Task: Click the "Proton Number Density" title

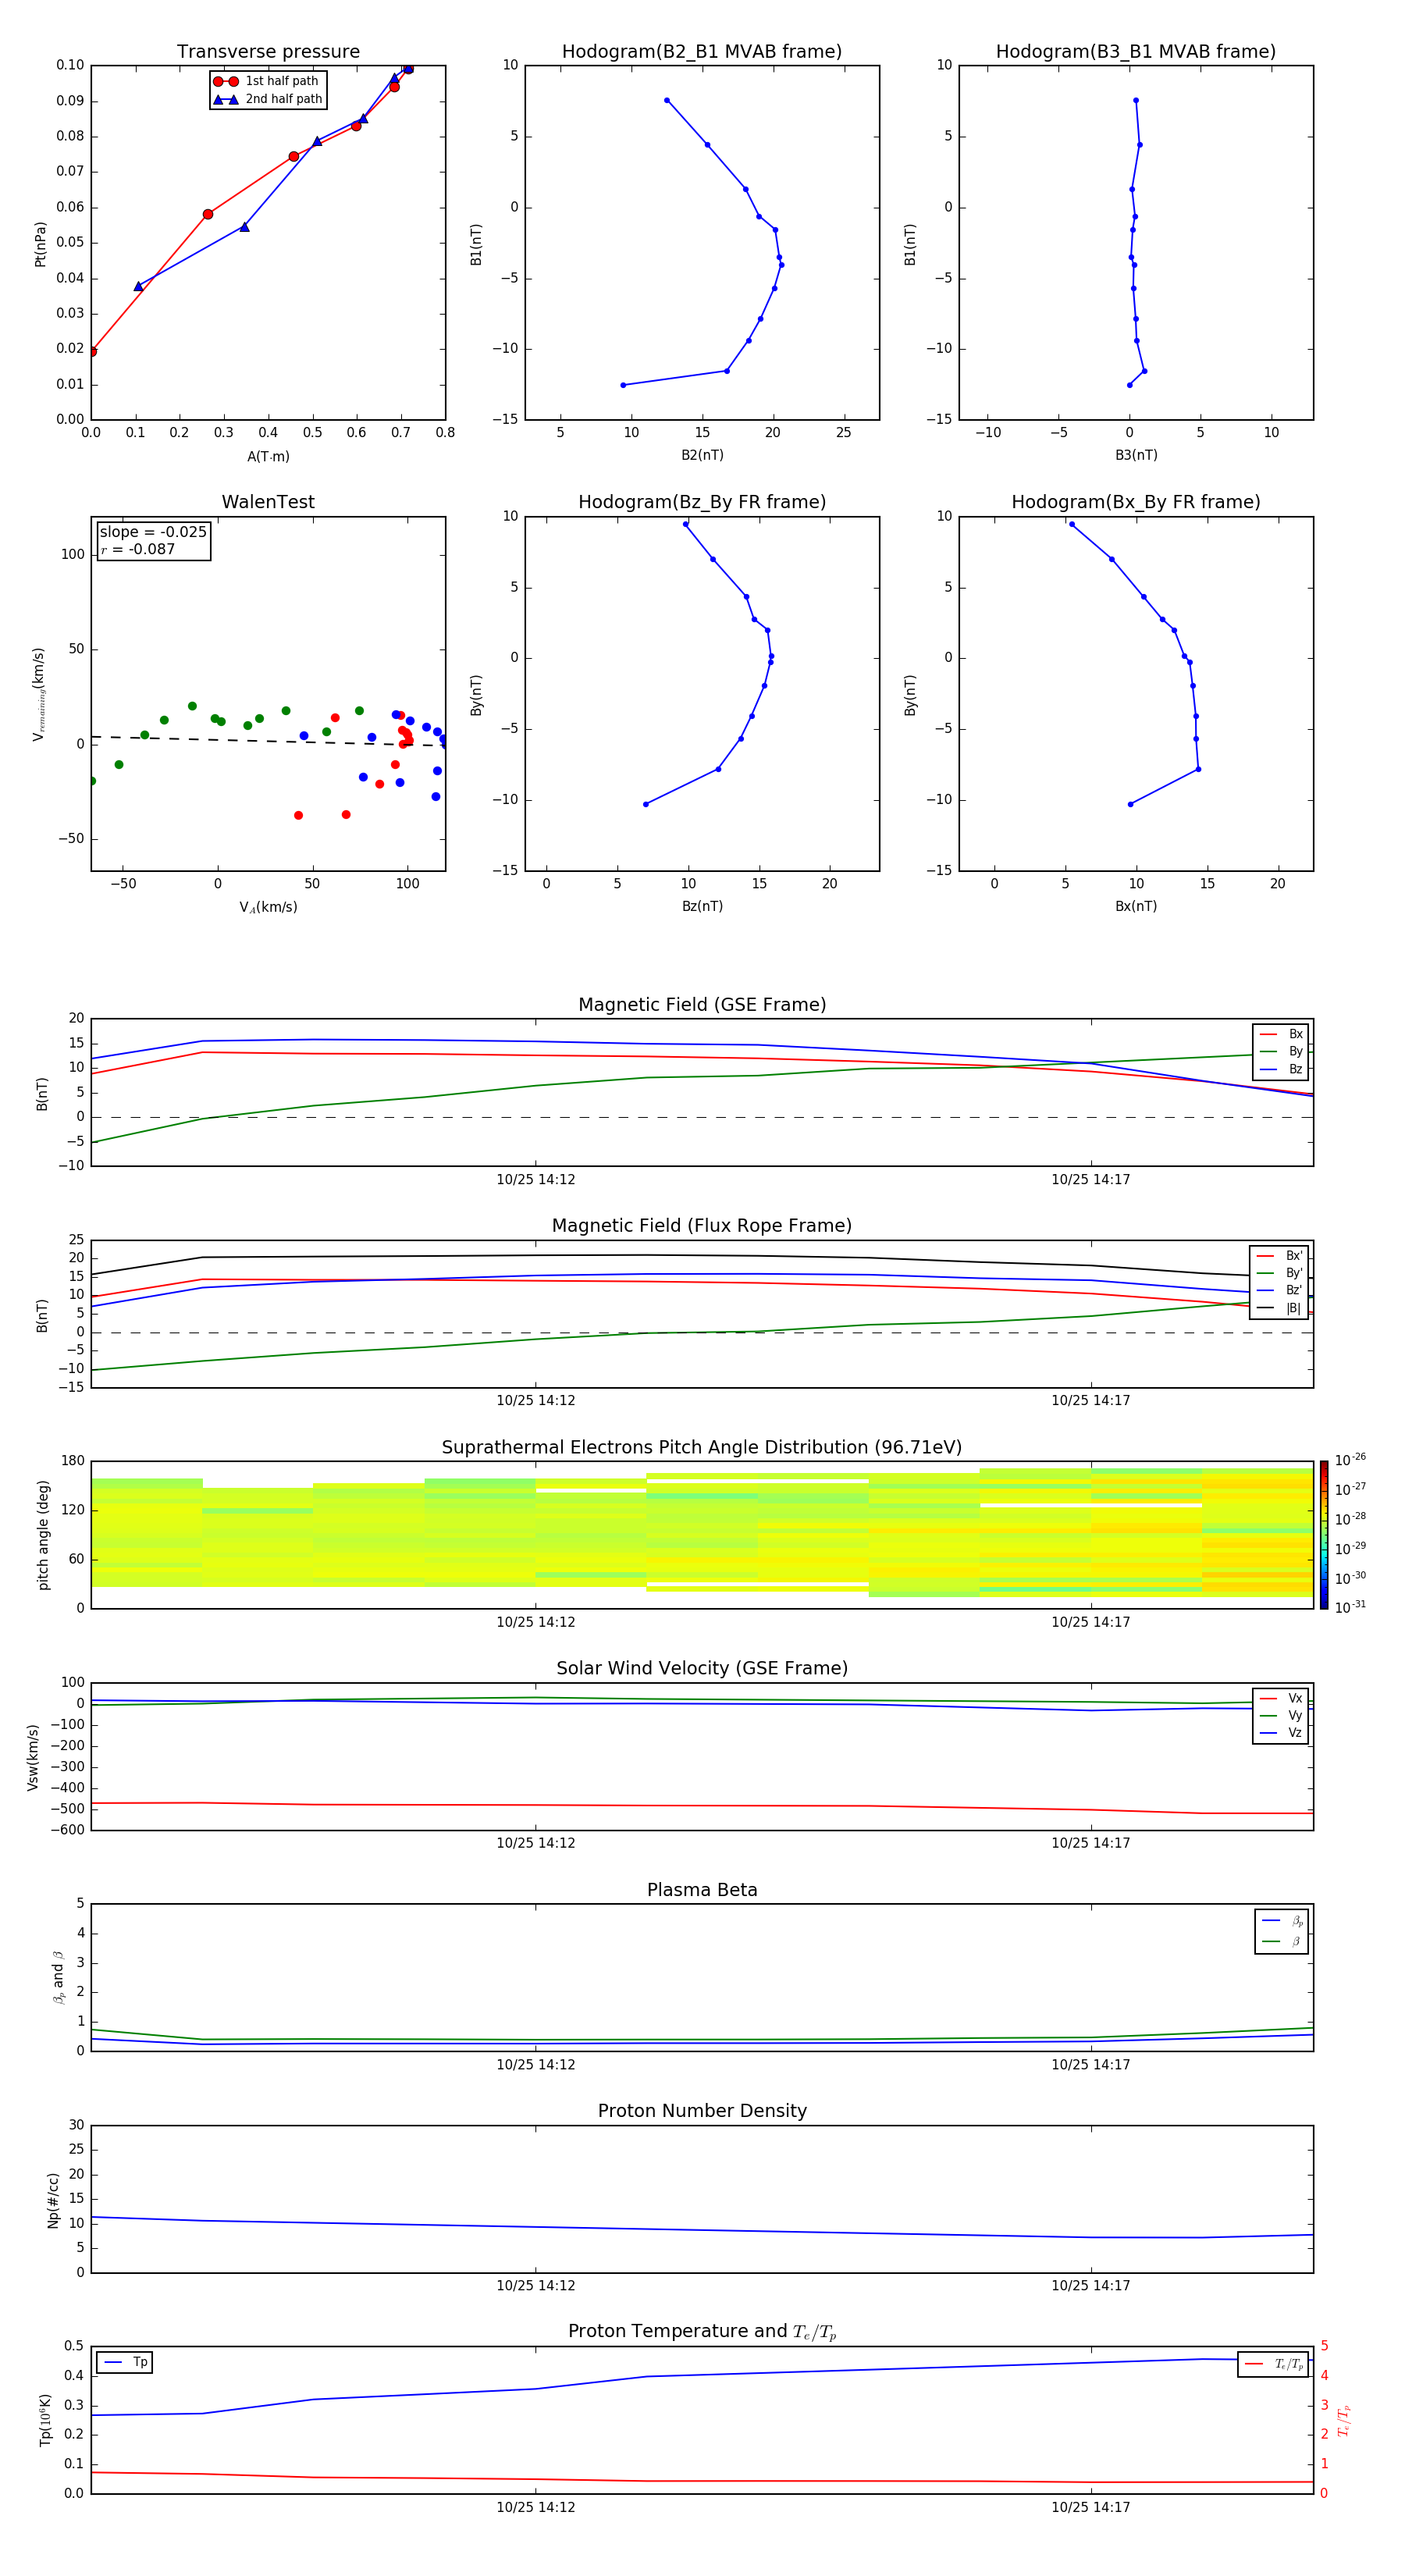Action: [x=702, y=2111]
